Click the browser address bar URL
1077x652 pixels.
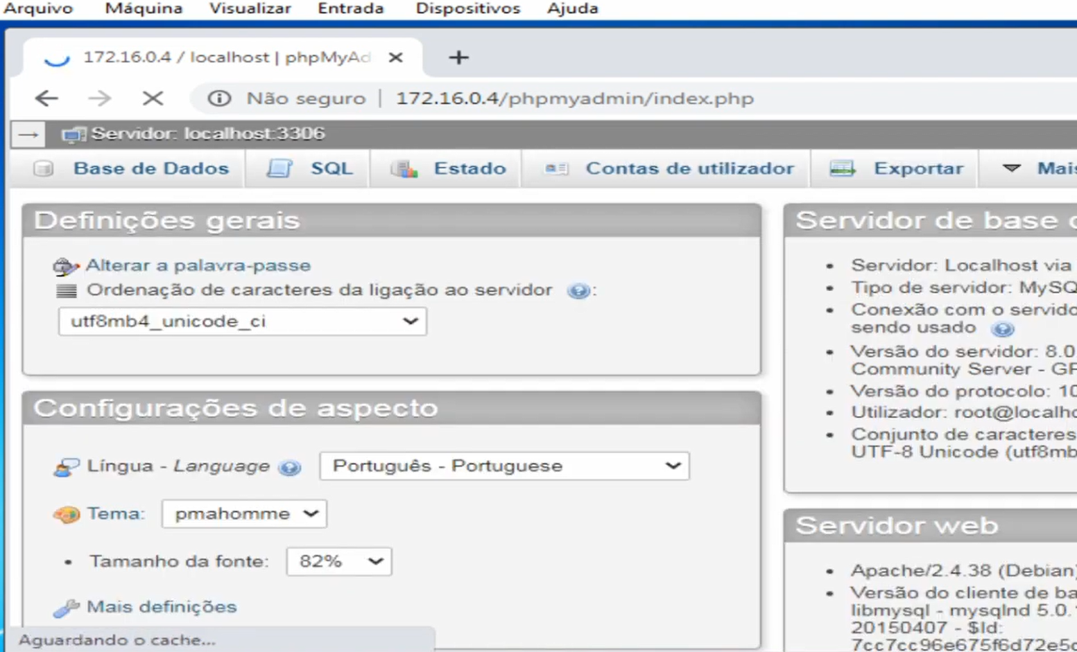pyautogui.click(x=574, y=98)
